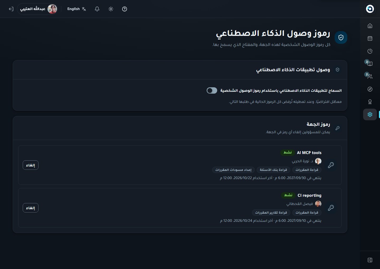Click the small shield icon in the access card header
Viewport: 380px width, 269px height.
[x=338, y=70]
